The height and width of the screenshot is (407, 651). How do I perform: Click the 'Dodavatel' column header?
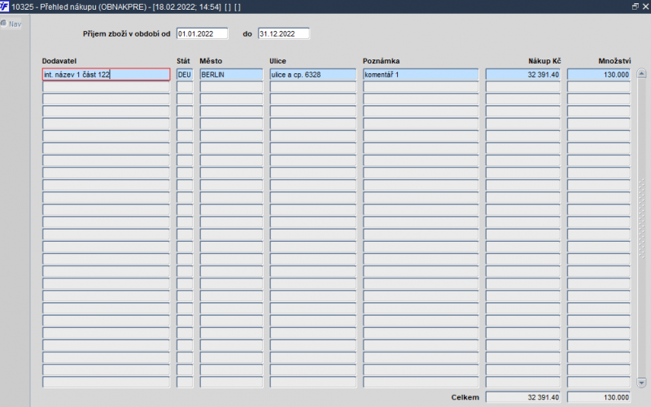pos(59,60)
